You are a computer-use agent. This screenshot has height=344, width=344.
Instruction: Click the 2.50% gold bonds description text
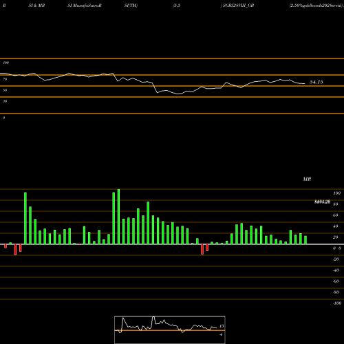316,6
